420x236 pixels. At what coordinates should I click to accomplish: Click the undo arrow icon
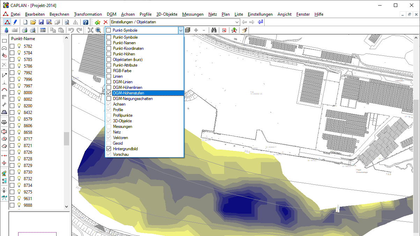(x=71, y=30)
